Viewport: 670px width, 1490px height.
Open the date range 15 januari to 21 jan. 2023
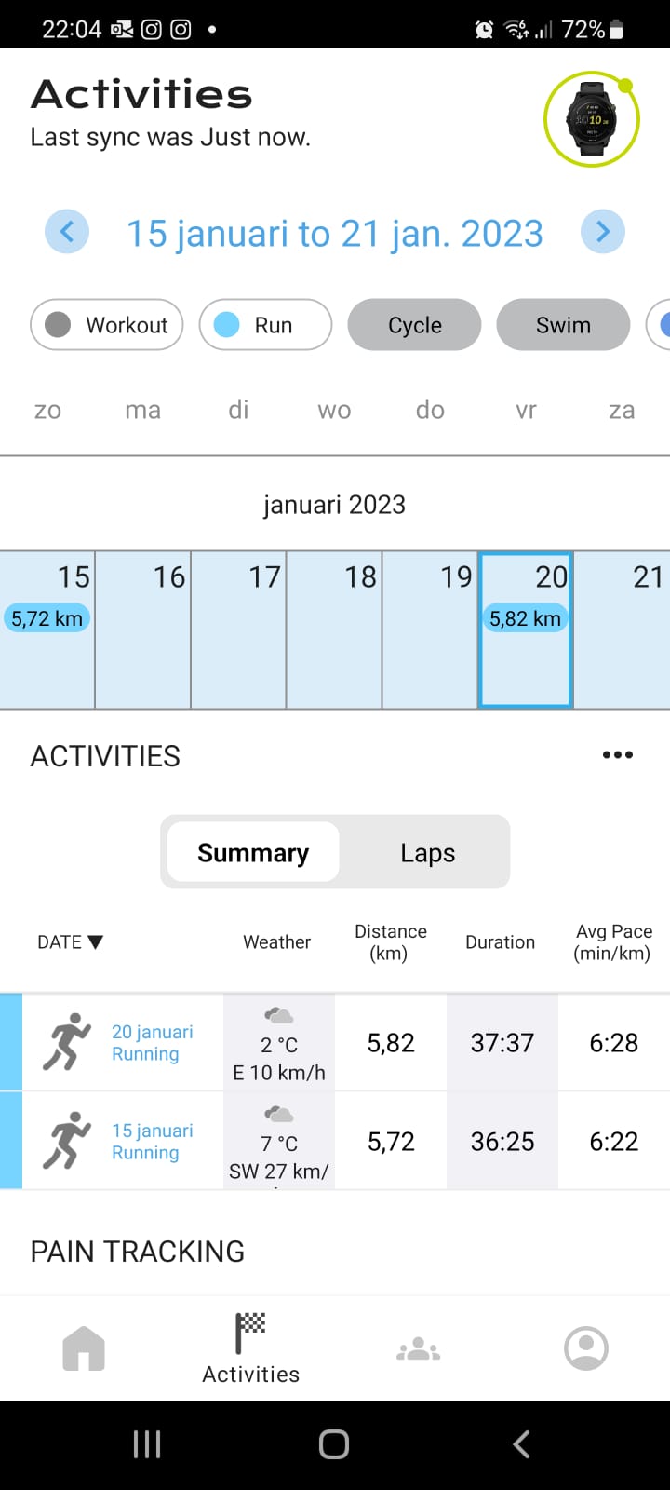point(335,233)
